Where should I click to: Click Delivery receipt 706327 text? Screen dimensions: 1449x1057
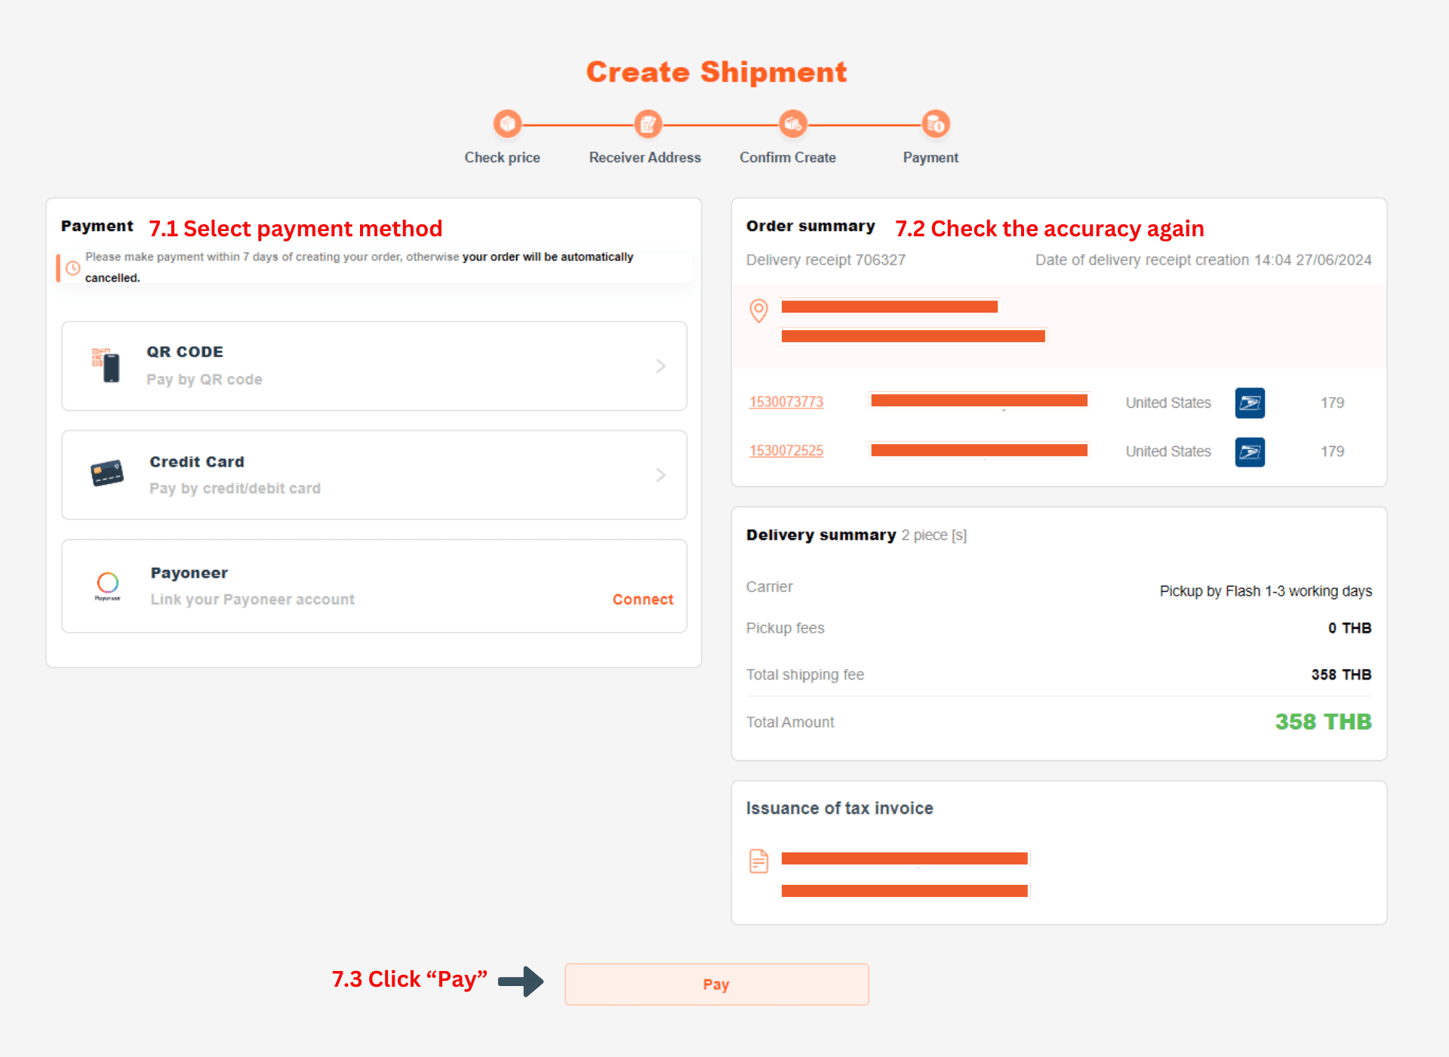(x=826, y=260)
